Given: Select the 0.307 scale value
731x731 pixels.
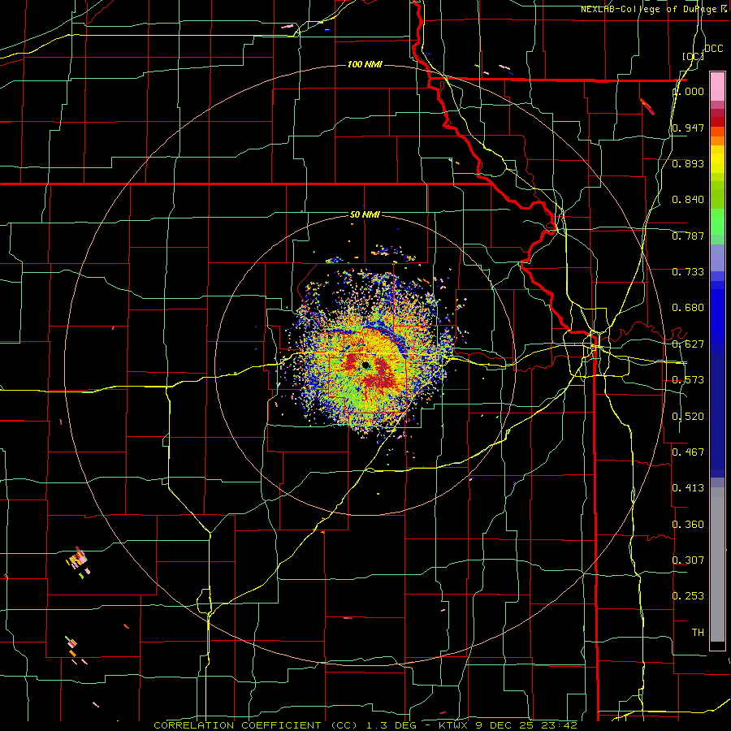Looking at the screenshot, I should [688, 560].
